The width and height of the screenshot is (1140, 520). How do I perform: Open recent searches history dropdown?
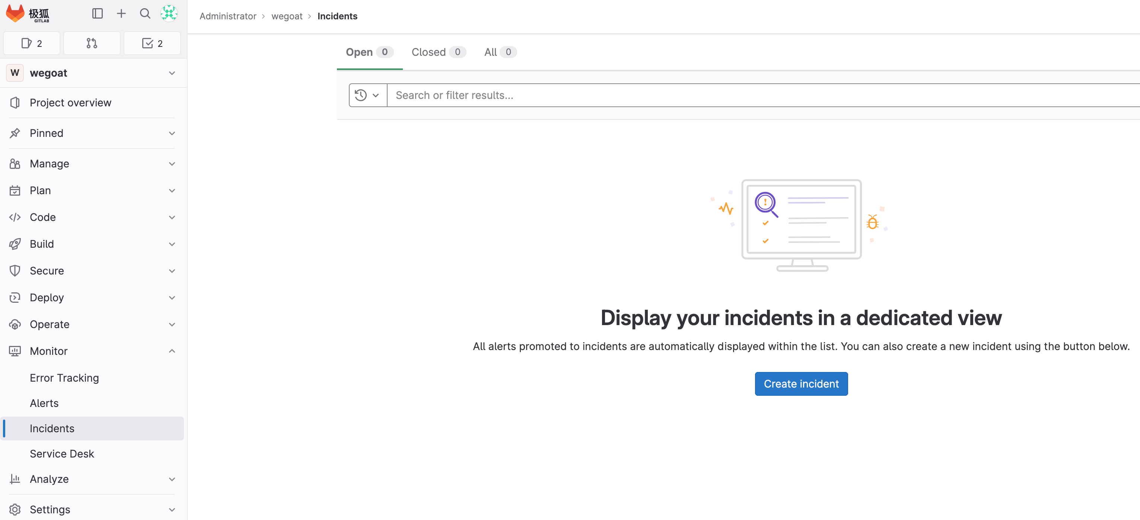point(367,95)
